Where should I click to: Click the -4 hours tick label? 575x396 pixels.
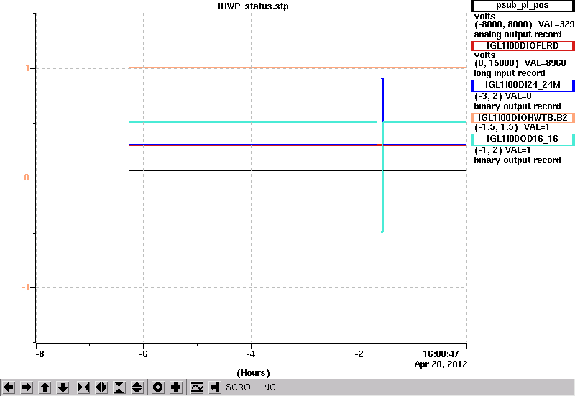tap(251, 354)
